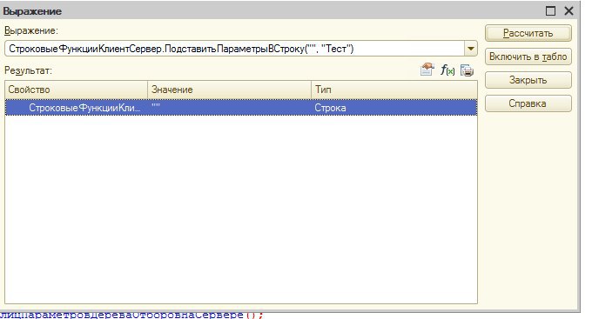
Task: Expand the Выражение expression history dropdown
Action: click(x=471, y=49)
